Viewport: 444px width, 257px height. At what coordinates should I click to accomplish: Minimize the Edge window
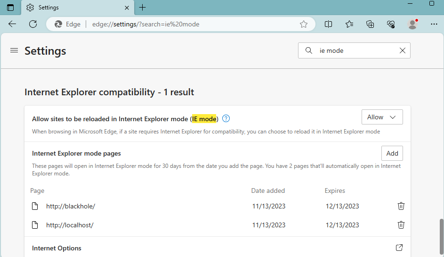tap(410, 4)
